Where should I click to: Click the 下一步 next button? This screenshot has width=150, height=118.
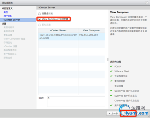[x=128, y=113]
